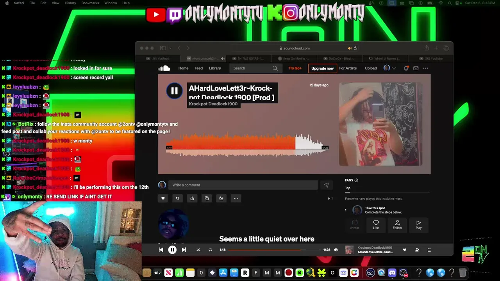Mute tab audio via address bar speaker icon
This screenshot has height=281, width=500.
click(350, 48)
